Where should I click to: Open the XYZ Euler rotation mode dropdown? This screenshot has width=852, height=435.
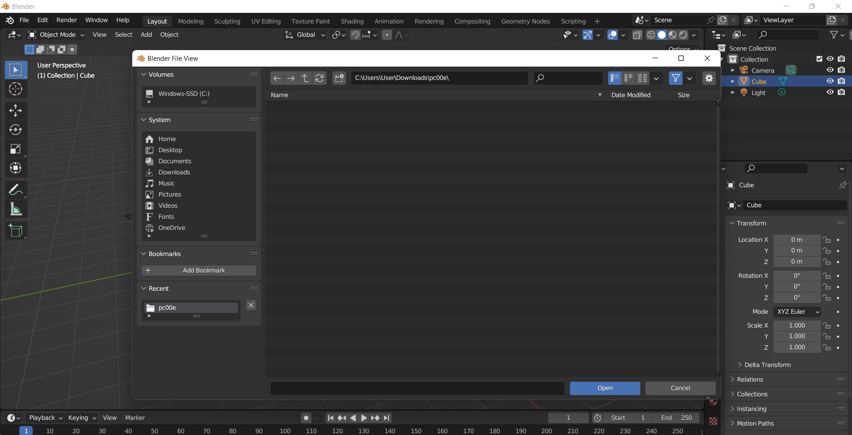(x=797, y=312)
